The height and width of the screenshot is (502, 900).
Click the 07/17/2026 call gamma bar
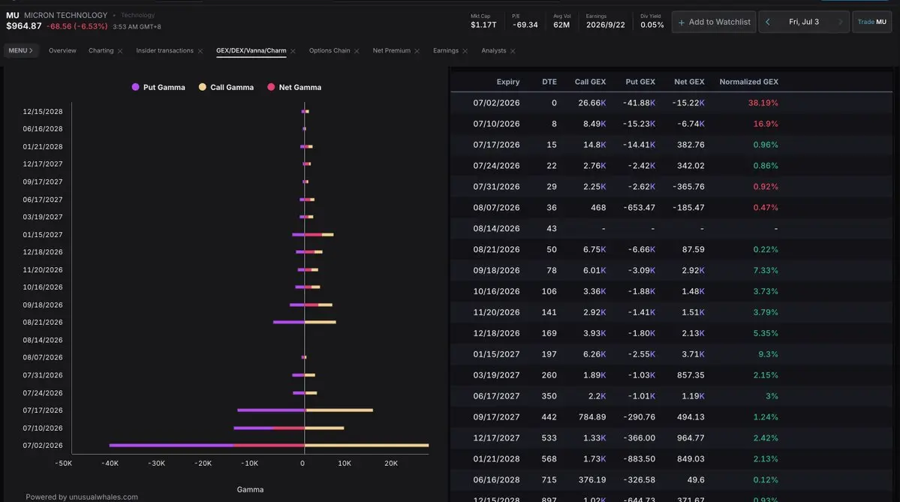tap(339, 410)
